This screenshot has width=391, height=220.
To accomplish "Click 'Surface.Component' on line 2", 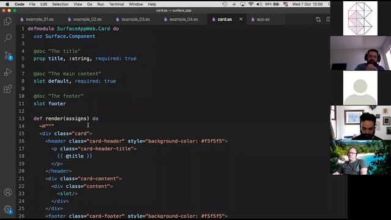I will 70,36.
